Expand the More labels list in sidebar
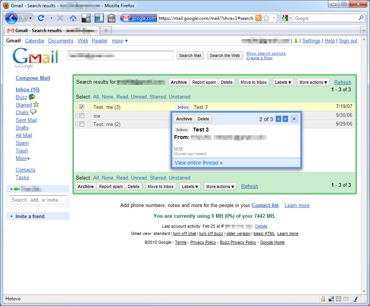The width and height of the screenshot is (370, 306). click(x=23, y=158)
